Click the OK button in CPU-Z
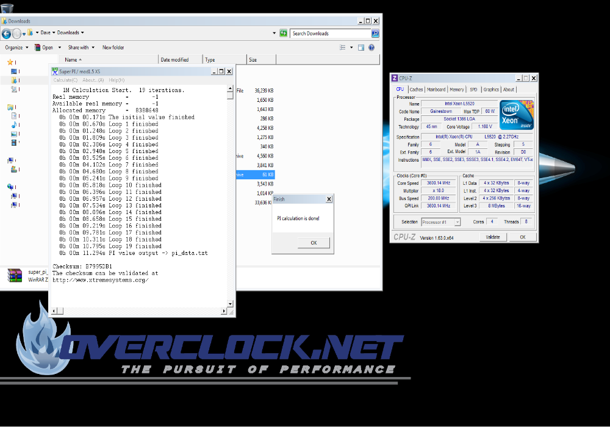 523,237
